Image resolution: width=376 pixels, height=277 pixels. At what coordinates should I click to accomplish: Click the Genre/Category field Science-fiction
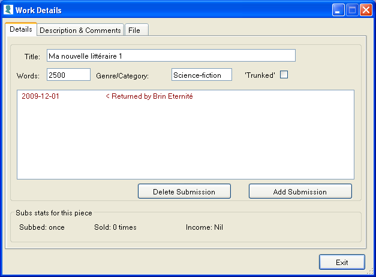click(x=201, y=75)
